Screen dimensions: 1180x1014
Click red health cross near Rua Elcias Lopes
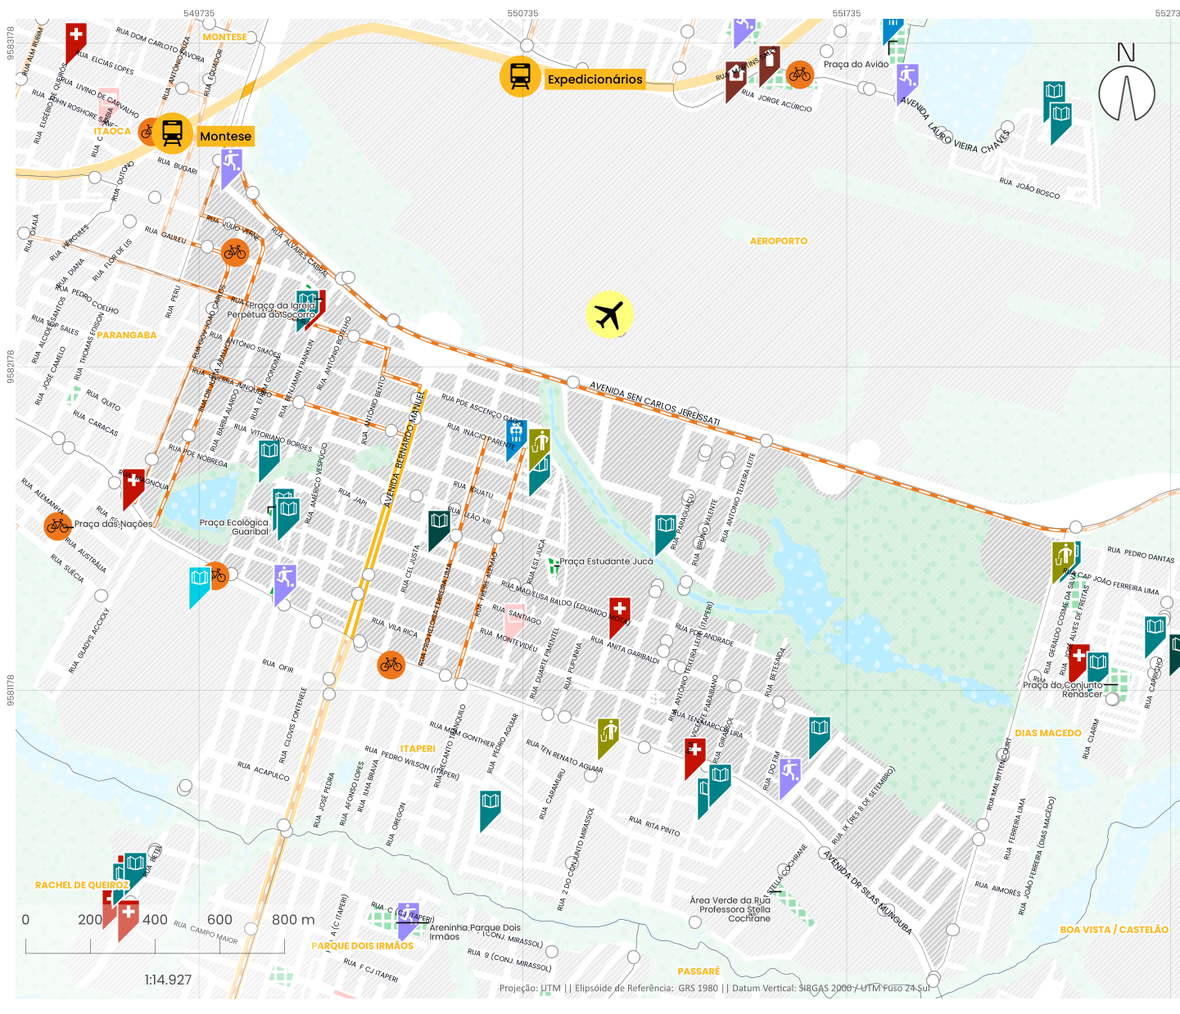tap(75, 39)
